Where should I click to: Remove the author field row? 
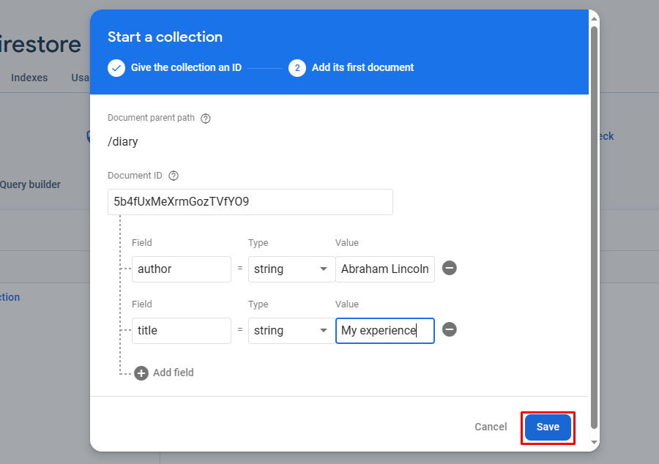coord(450,268)
